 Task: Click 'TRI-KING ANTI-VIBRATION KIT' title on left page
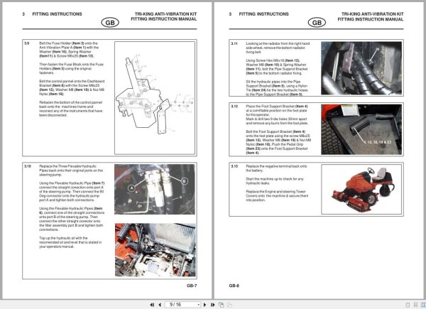[165, 14]
